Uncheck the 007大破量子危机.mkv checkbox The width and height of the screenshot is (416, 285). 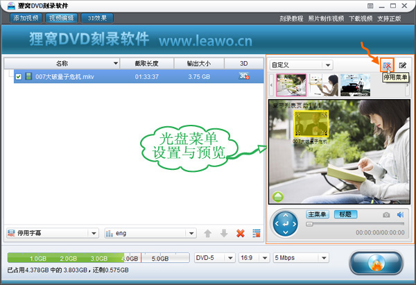click(18, 77)
